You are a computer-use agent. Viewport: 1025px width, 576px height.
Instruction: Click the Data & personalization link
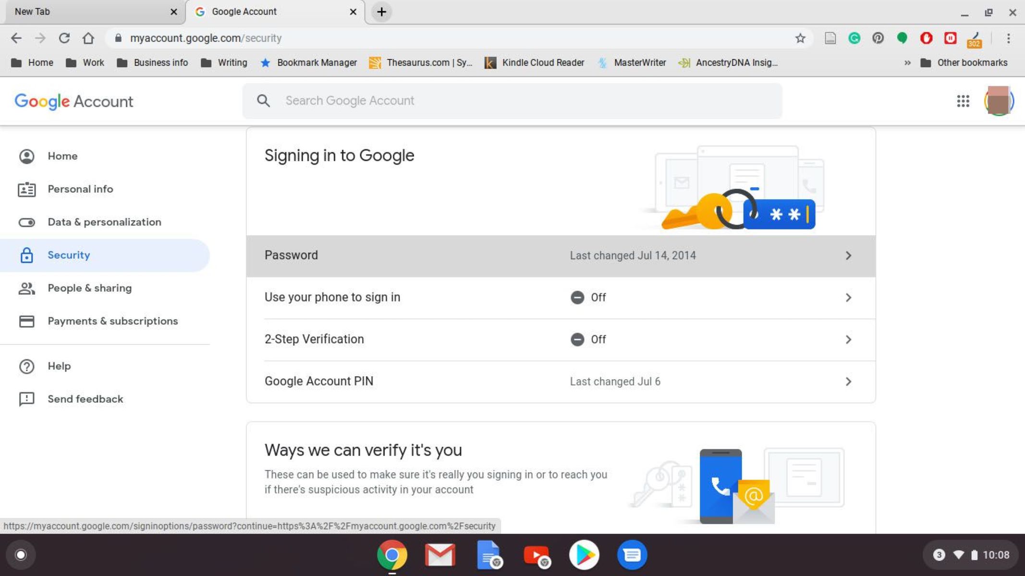coord(104,222)
